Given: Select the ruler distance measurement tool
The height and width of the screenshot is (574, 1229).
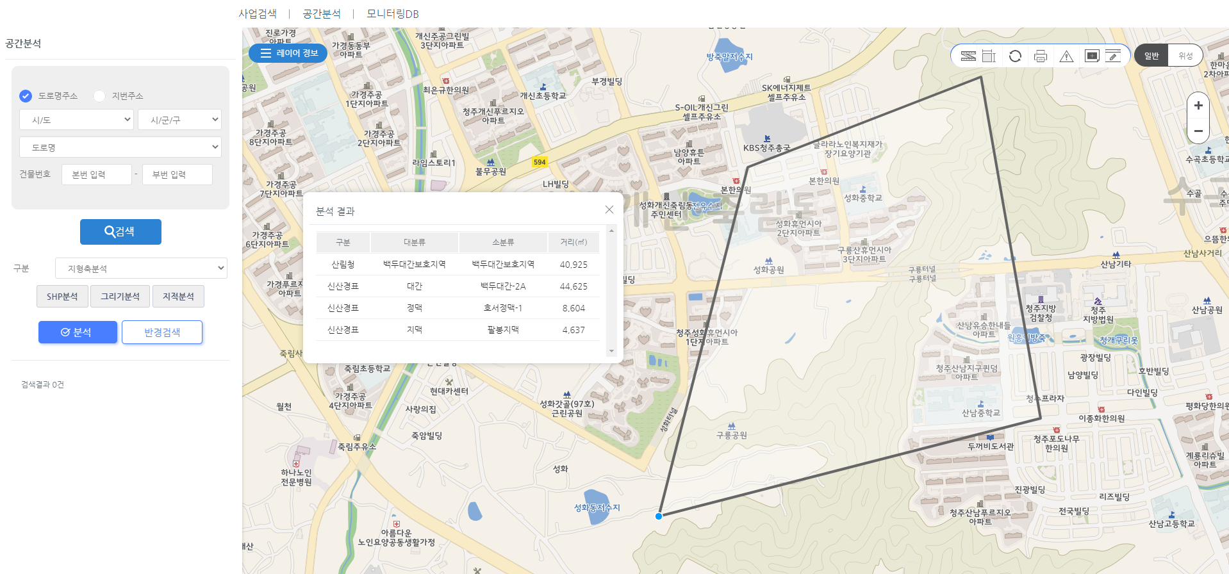Looking at the screenshot, I should [x=968, y=56].
